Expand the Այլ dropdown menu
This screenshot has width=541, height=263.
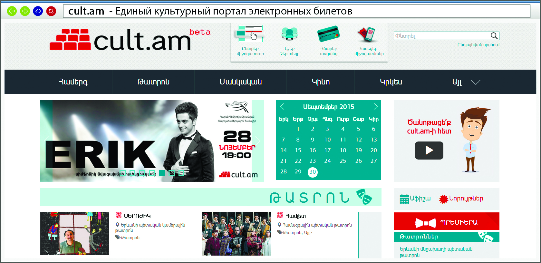coord(466,82)
